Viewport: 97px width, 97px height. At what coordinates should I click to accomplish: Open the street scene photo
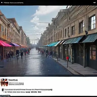(48, 41)
